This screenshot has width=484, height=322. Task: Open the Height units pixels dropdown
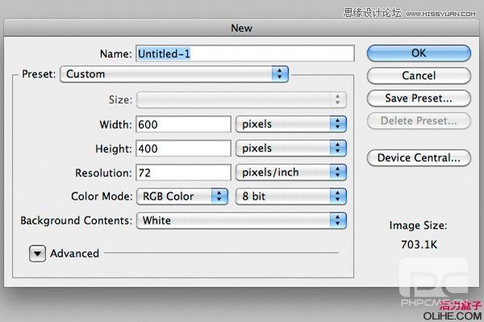pos(290,148)
